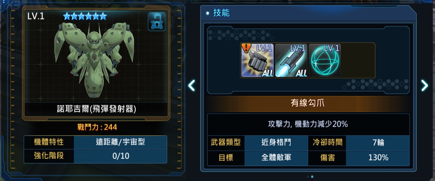Toggle the unit lock icon

point(157,21)
